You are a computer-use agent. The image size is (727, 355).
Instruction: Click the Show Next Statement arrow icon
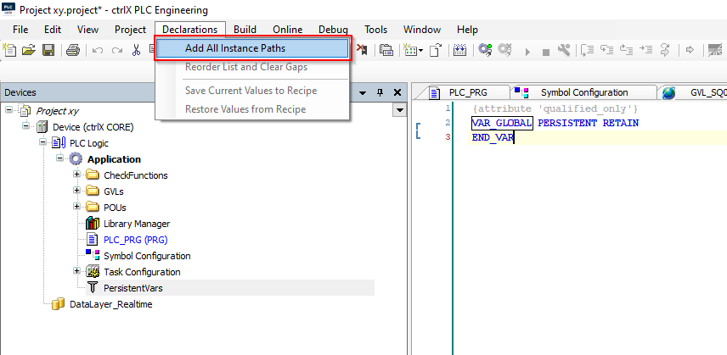coord(690,50)
